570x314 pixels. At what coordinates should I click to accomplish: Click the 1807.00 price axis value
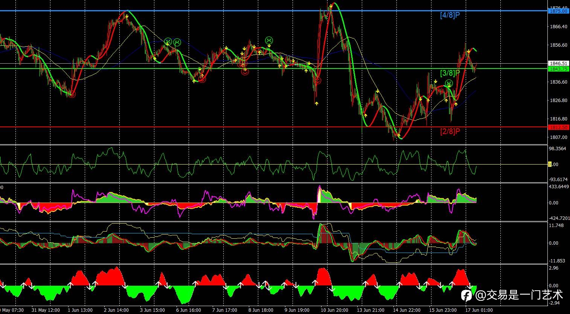(558, 137)
